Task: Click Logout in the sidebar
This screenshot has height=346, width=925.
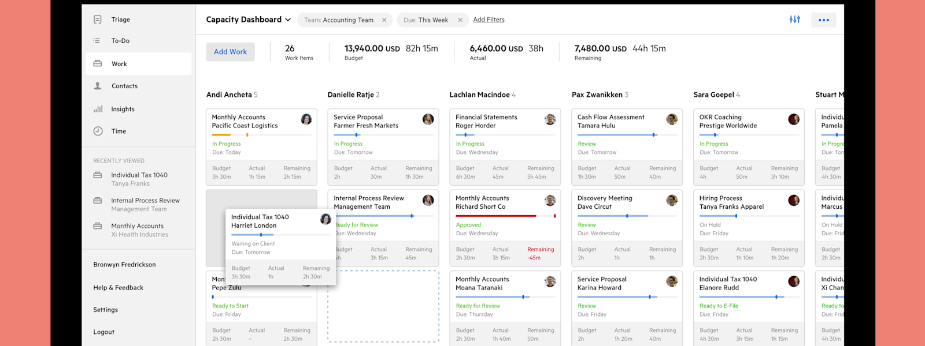Action: (103, 332)
